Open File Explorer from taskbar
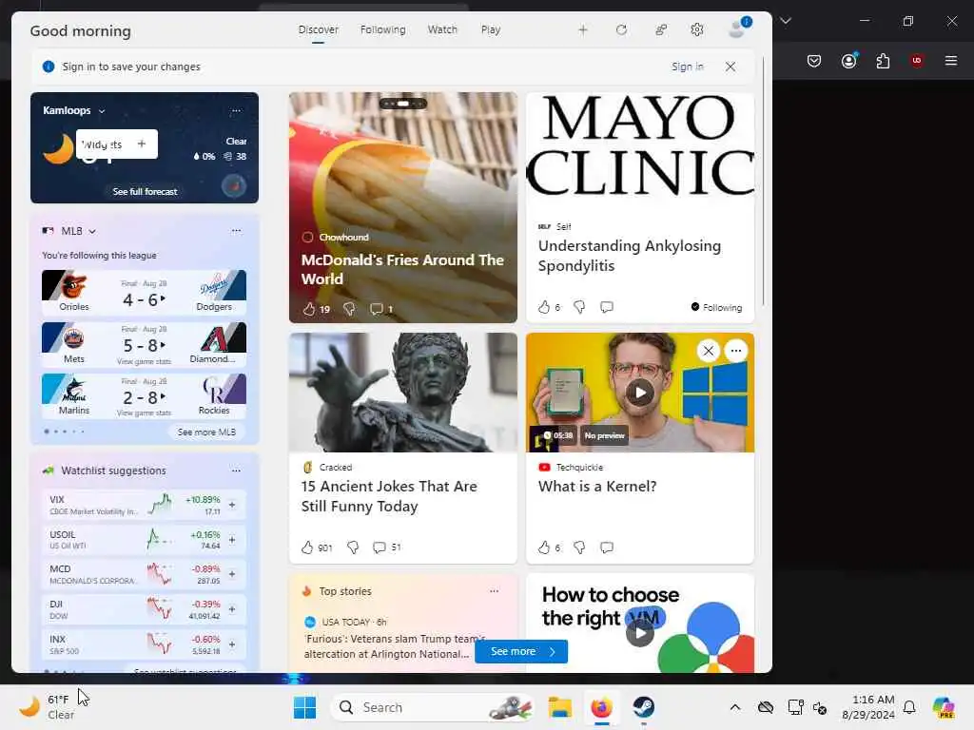The width and height of the screenshot is (974, 730). tap(559, 707)
